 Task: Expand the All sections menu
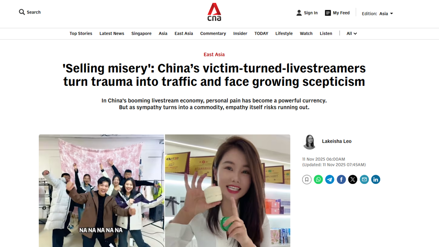352,33
